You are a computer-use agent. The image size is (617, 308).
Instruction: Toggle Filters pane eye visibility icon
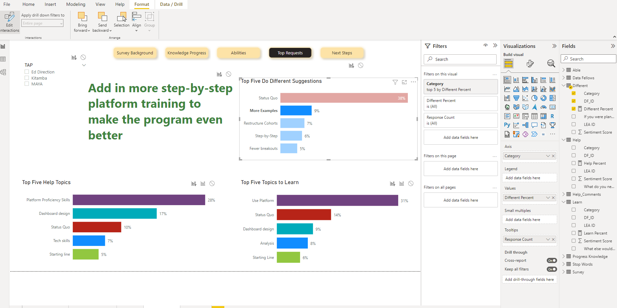(486, 46)
